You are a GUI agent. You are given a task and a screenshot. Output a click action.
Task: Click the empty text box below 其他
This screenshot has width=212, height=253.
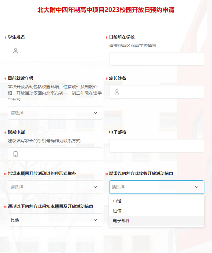(x=55, y=236)
